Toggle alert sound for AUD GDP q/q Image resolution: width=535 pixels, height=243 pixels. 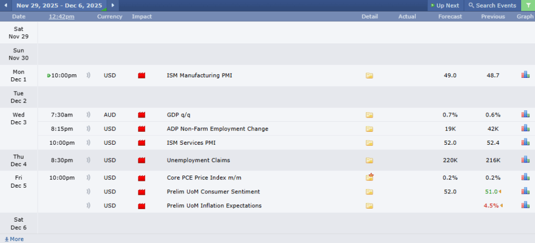pyautogui.click(x=88, y=115)
